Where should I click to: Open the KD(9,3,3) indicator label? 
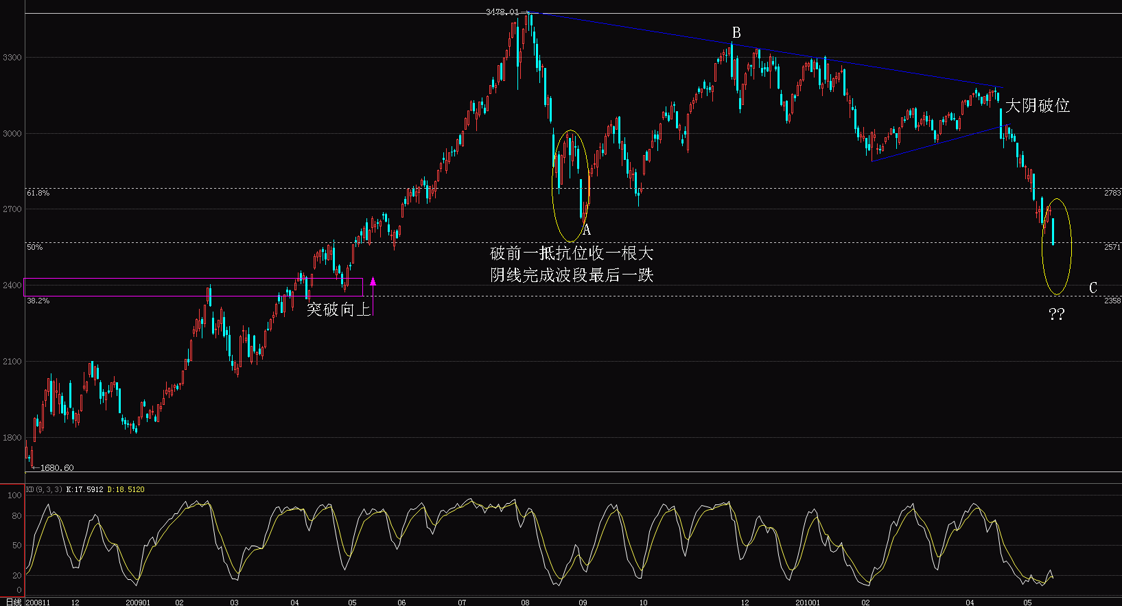pos(44,490)
